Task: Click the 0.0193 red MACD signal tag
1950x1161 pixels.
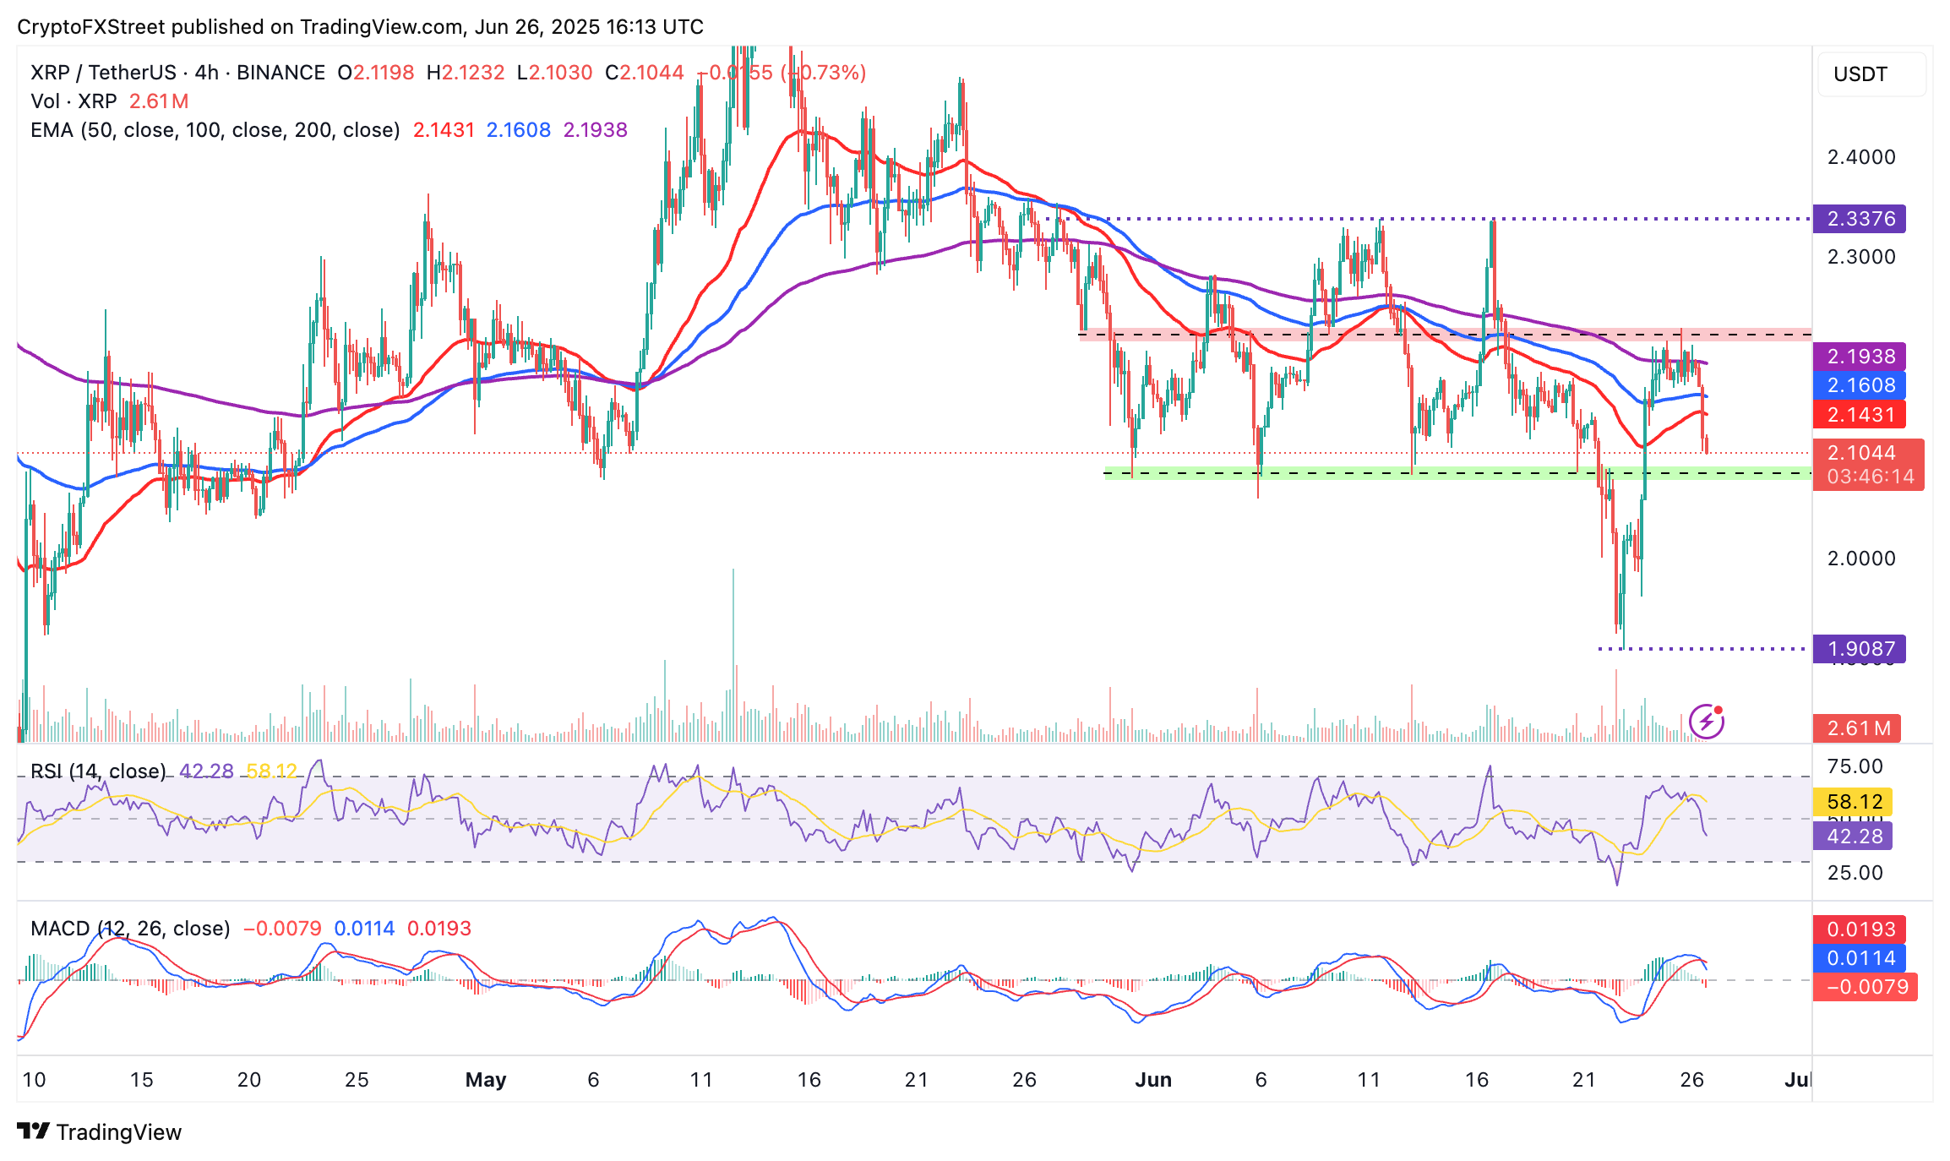Action: [x=1860, y=929]
